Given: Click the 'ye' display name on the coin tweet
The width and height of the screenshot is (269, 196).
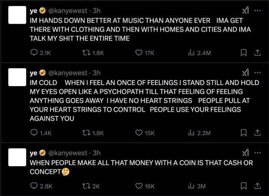Looking at the screenshot, I should click(34, 153).
